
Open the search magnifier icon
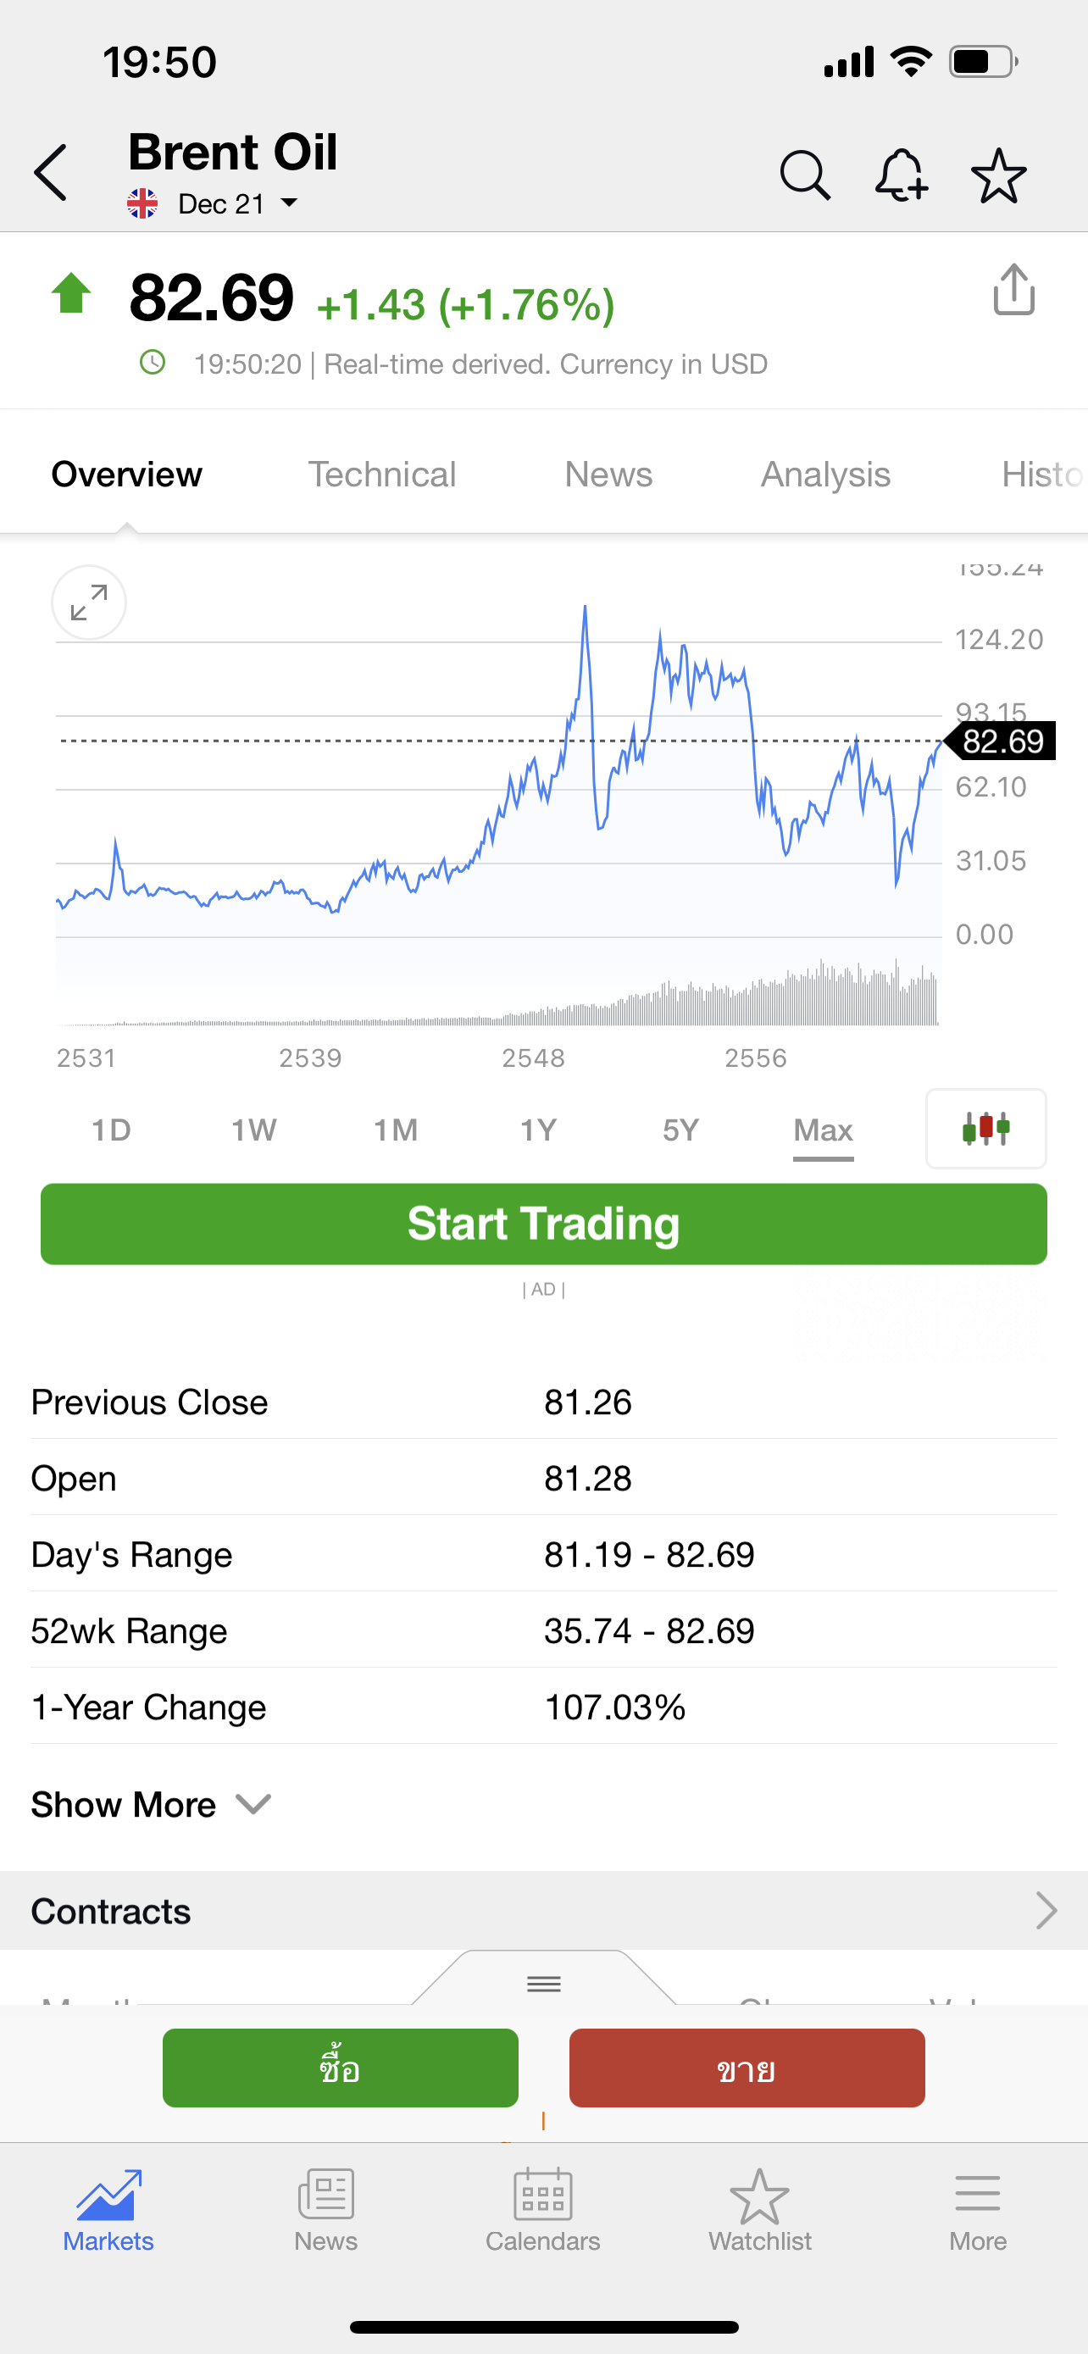tap(804, 175)
